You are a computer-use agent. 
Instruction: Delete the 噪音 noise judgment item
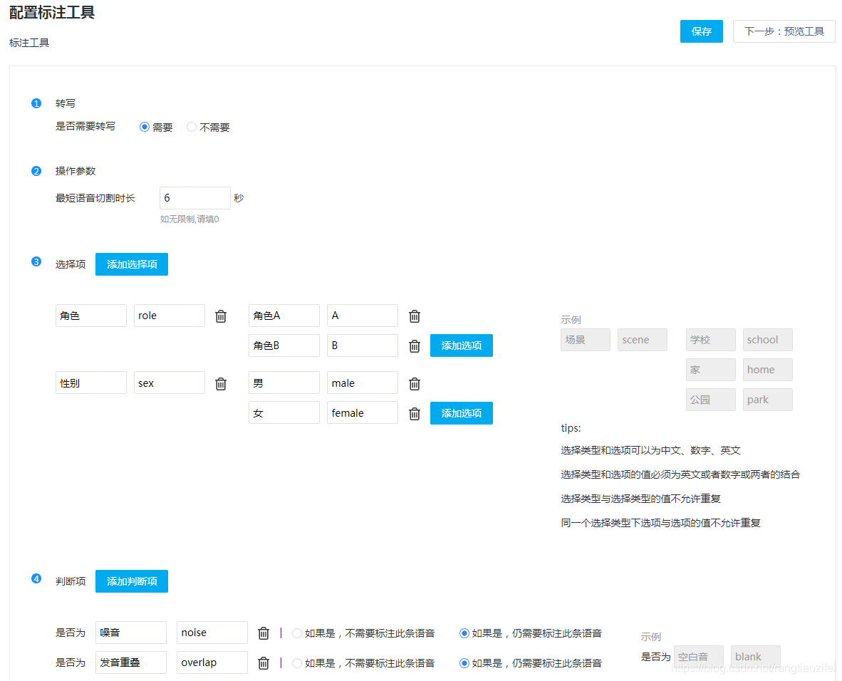[x=263, y=633]
